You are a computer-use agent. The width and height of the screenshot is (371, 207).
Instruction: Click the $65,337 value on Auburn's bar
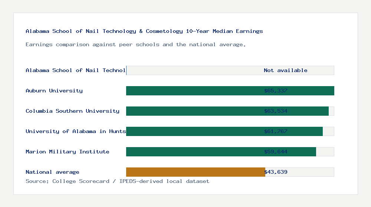[x=276, y=91]
